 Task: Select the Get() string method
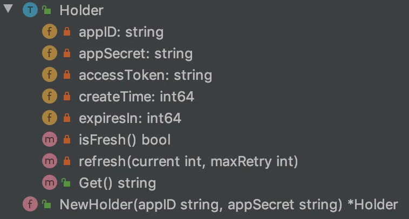[x=118, y=183]
